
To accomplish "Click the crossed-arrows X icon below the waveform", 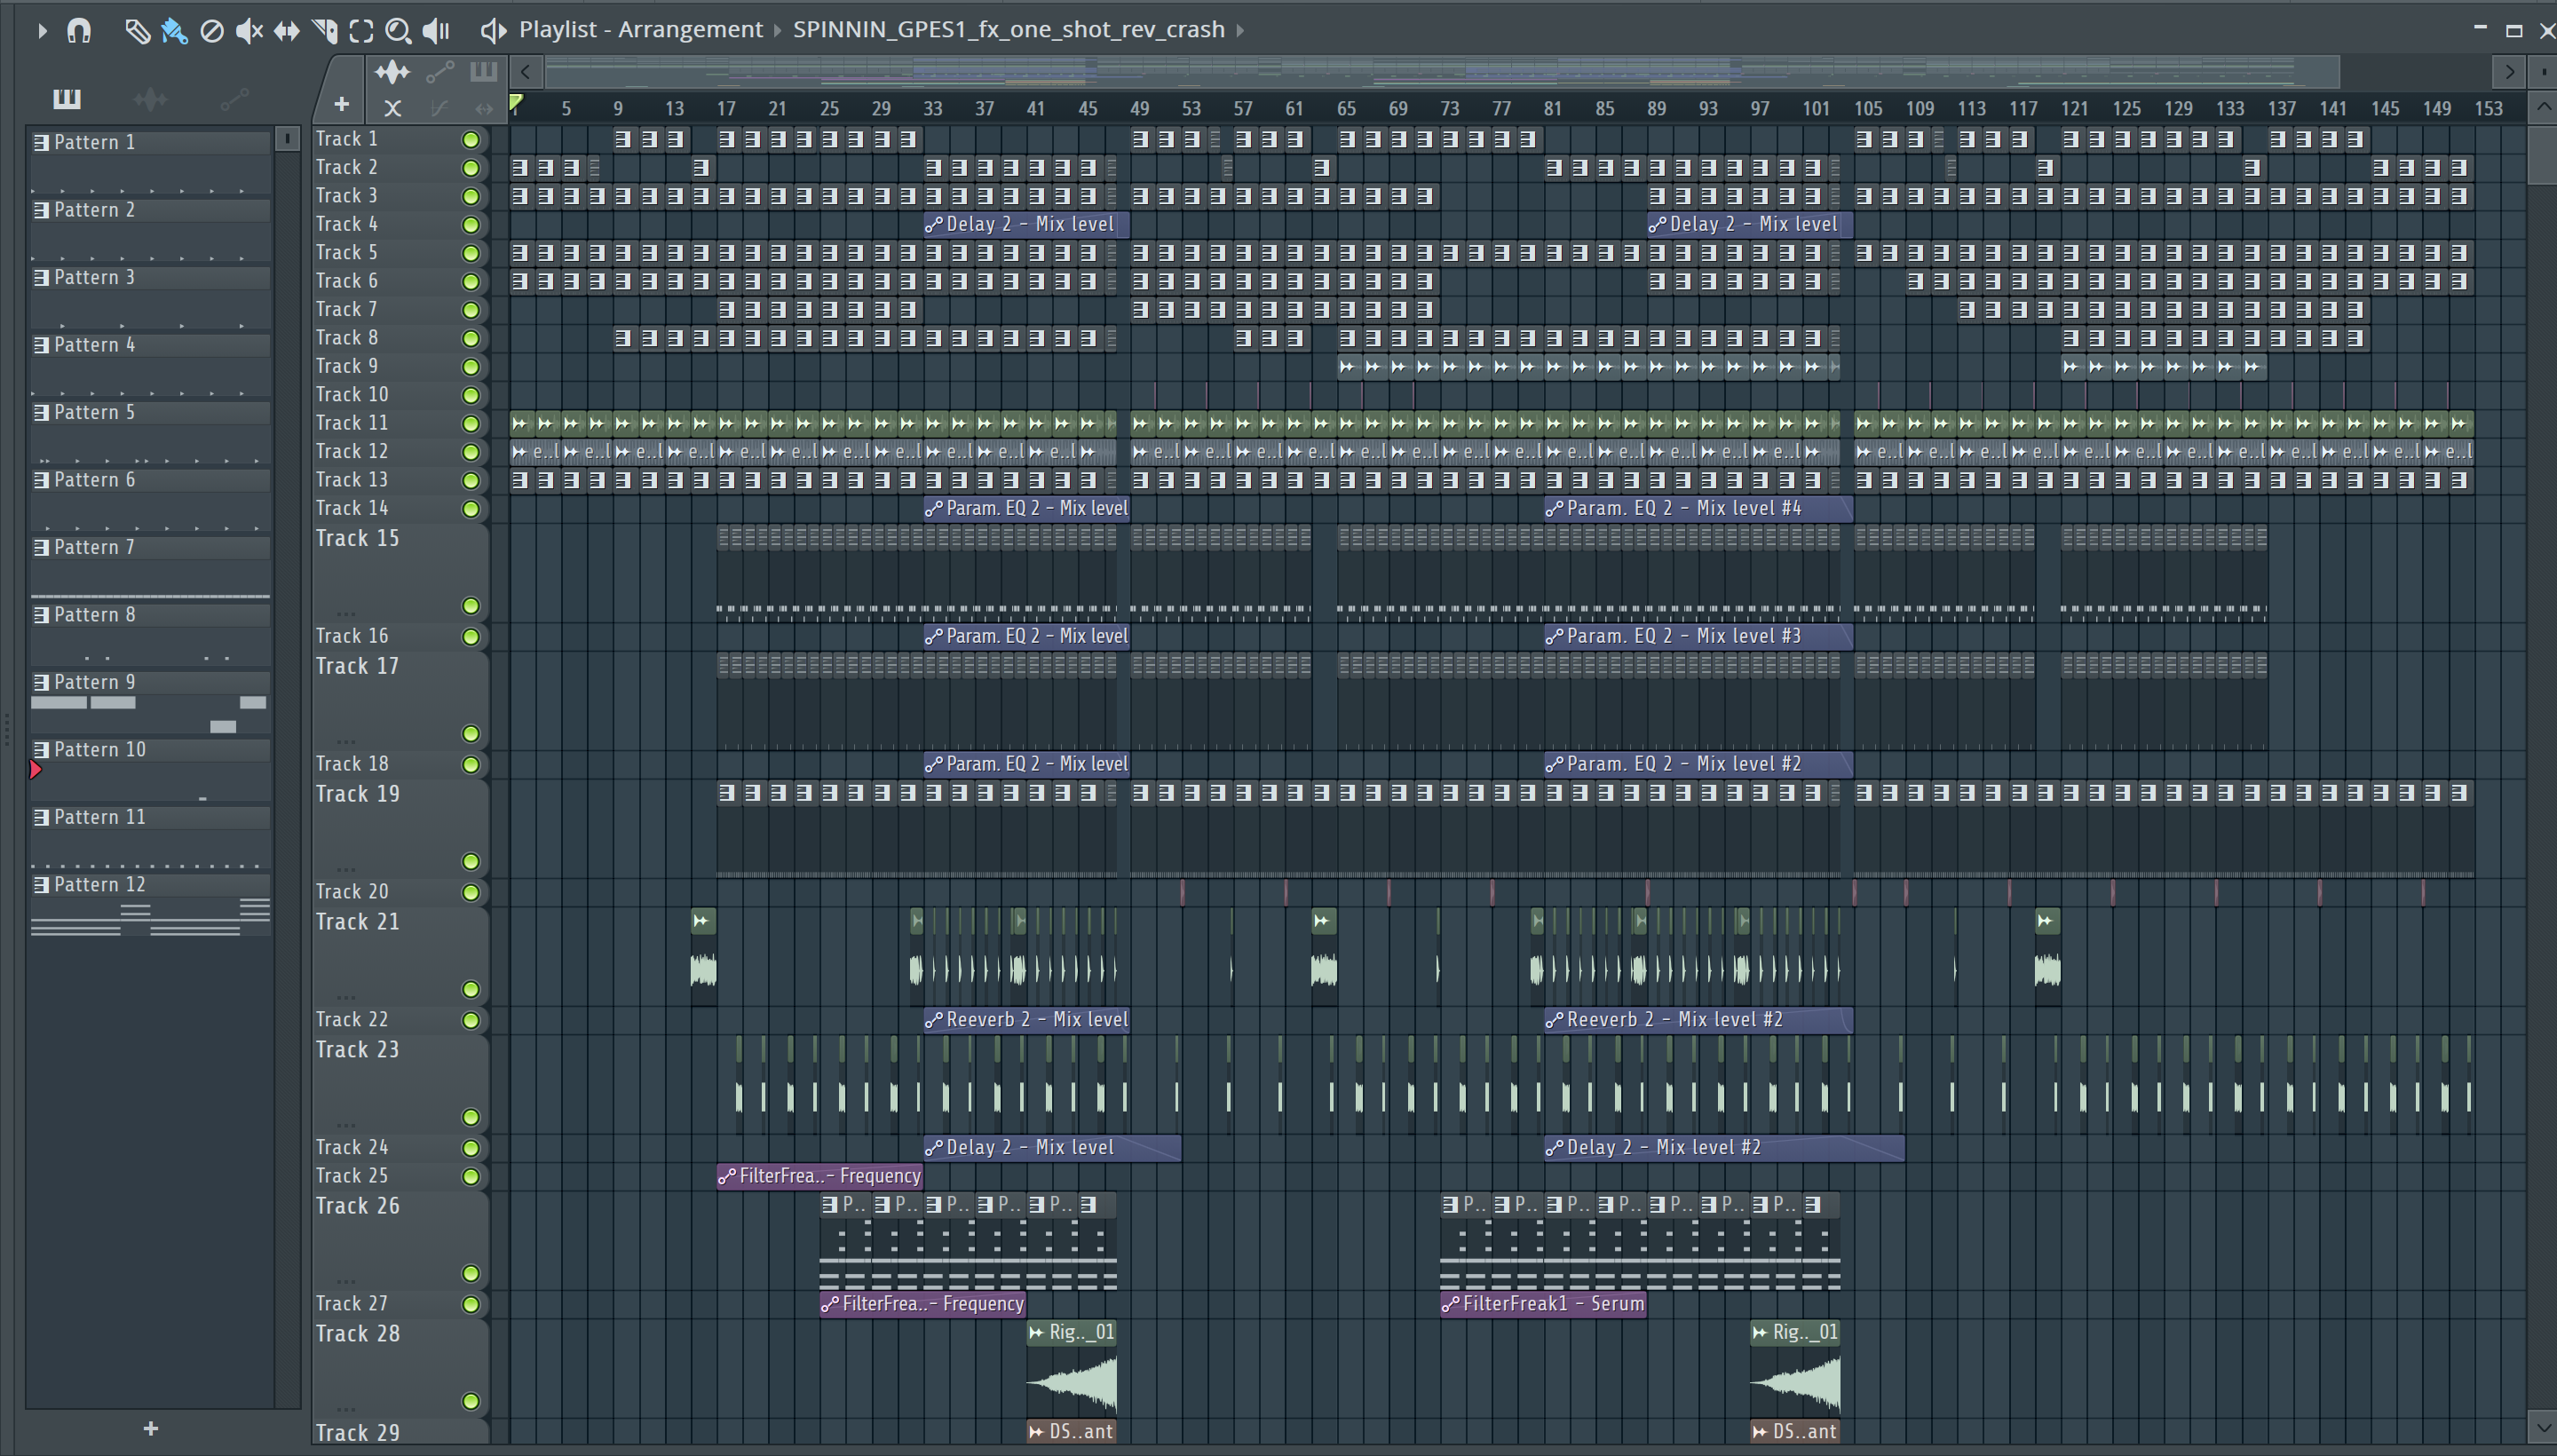I will [x=392, y=107].
